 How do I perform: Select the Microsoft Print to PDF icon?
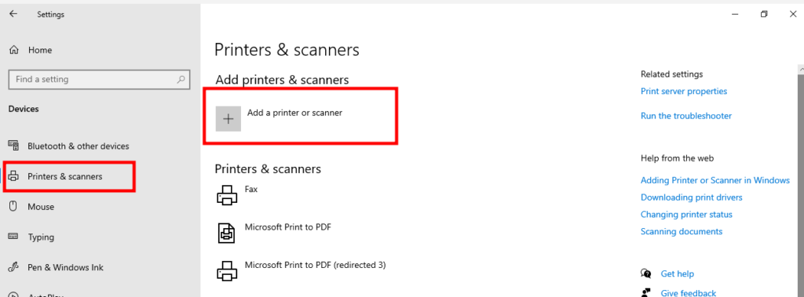[x=227, y=233]
